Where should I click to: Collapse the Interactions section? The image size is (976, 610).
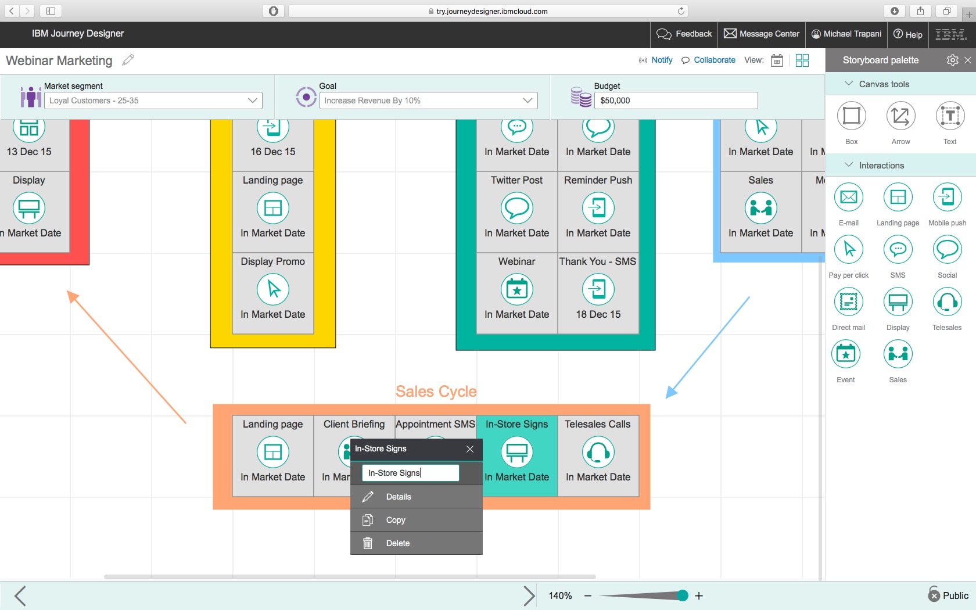[x=848, y=165]
